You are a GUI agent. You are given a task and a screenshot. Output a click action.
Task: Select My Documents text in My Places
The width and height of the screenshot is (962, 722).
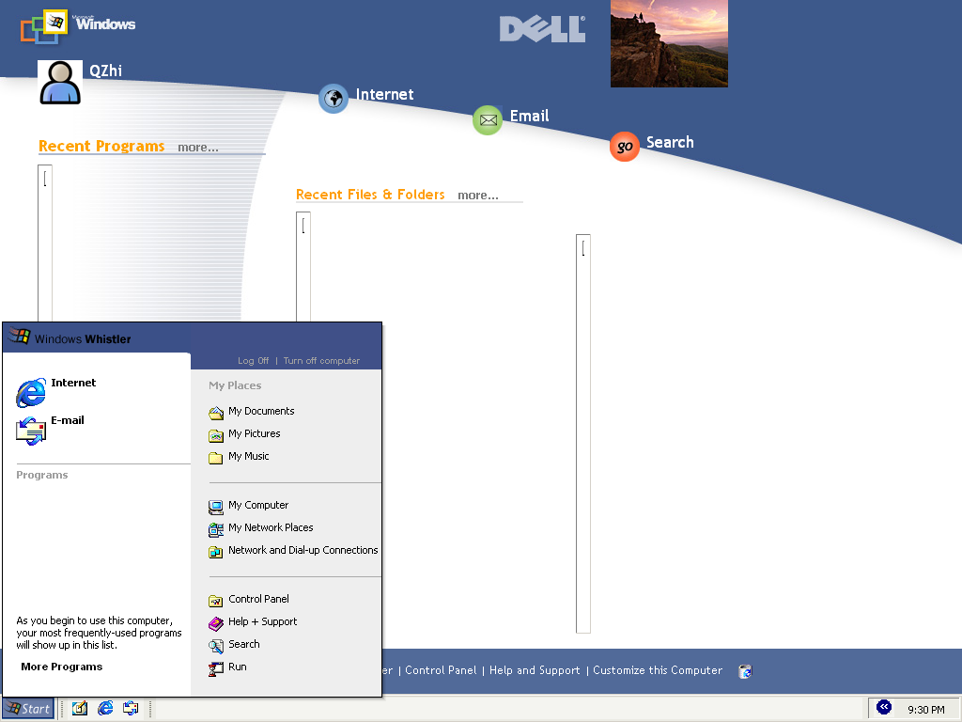pos(261,412)
